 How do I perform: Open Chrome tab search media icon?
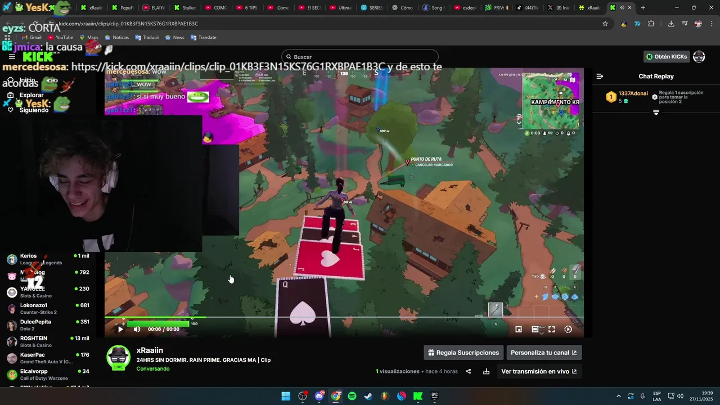685,24
